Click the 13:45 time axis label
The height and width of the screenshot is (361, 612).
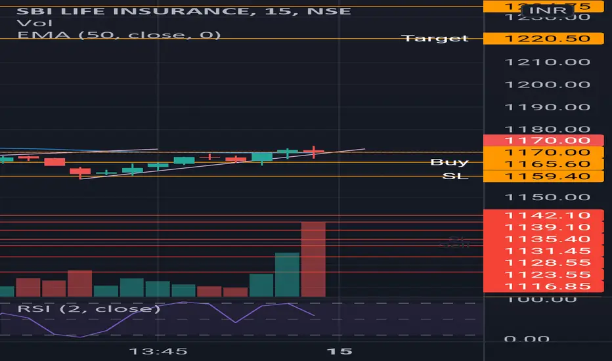(158, 352)
